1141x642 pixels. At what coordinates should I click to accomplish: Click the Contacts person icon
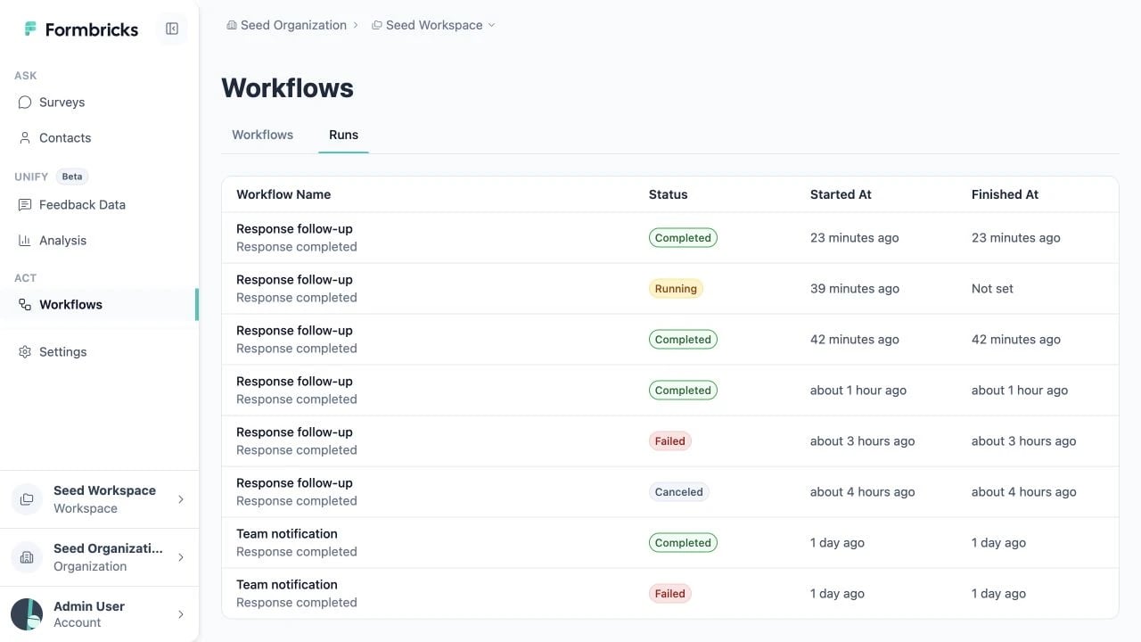tap(25, 138)
